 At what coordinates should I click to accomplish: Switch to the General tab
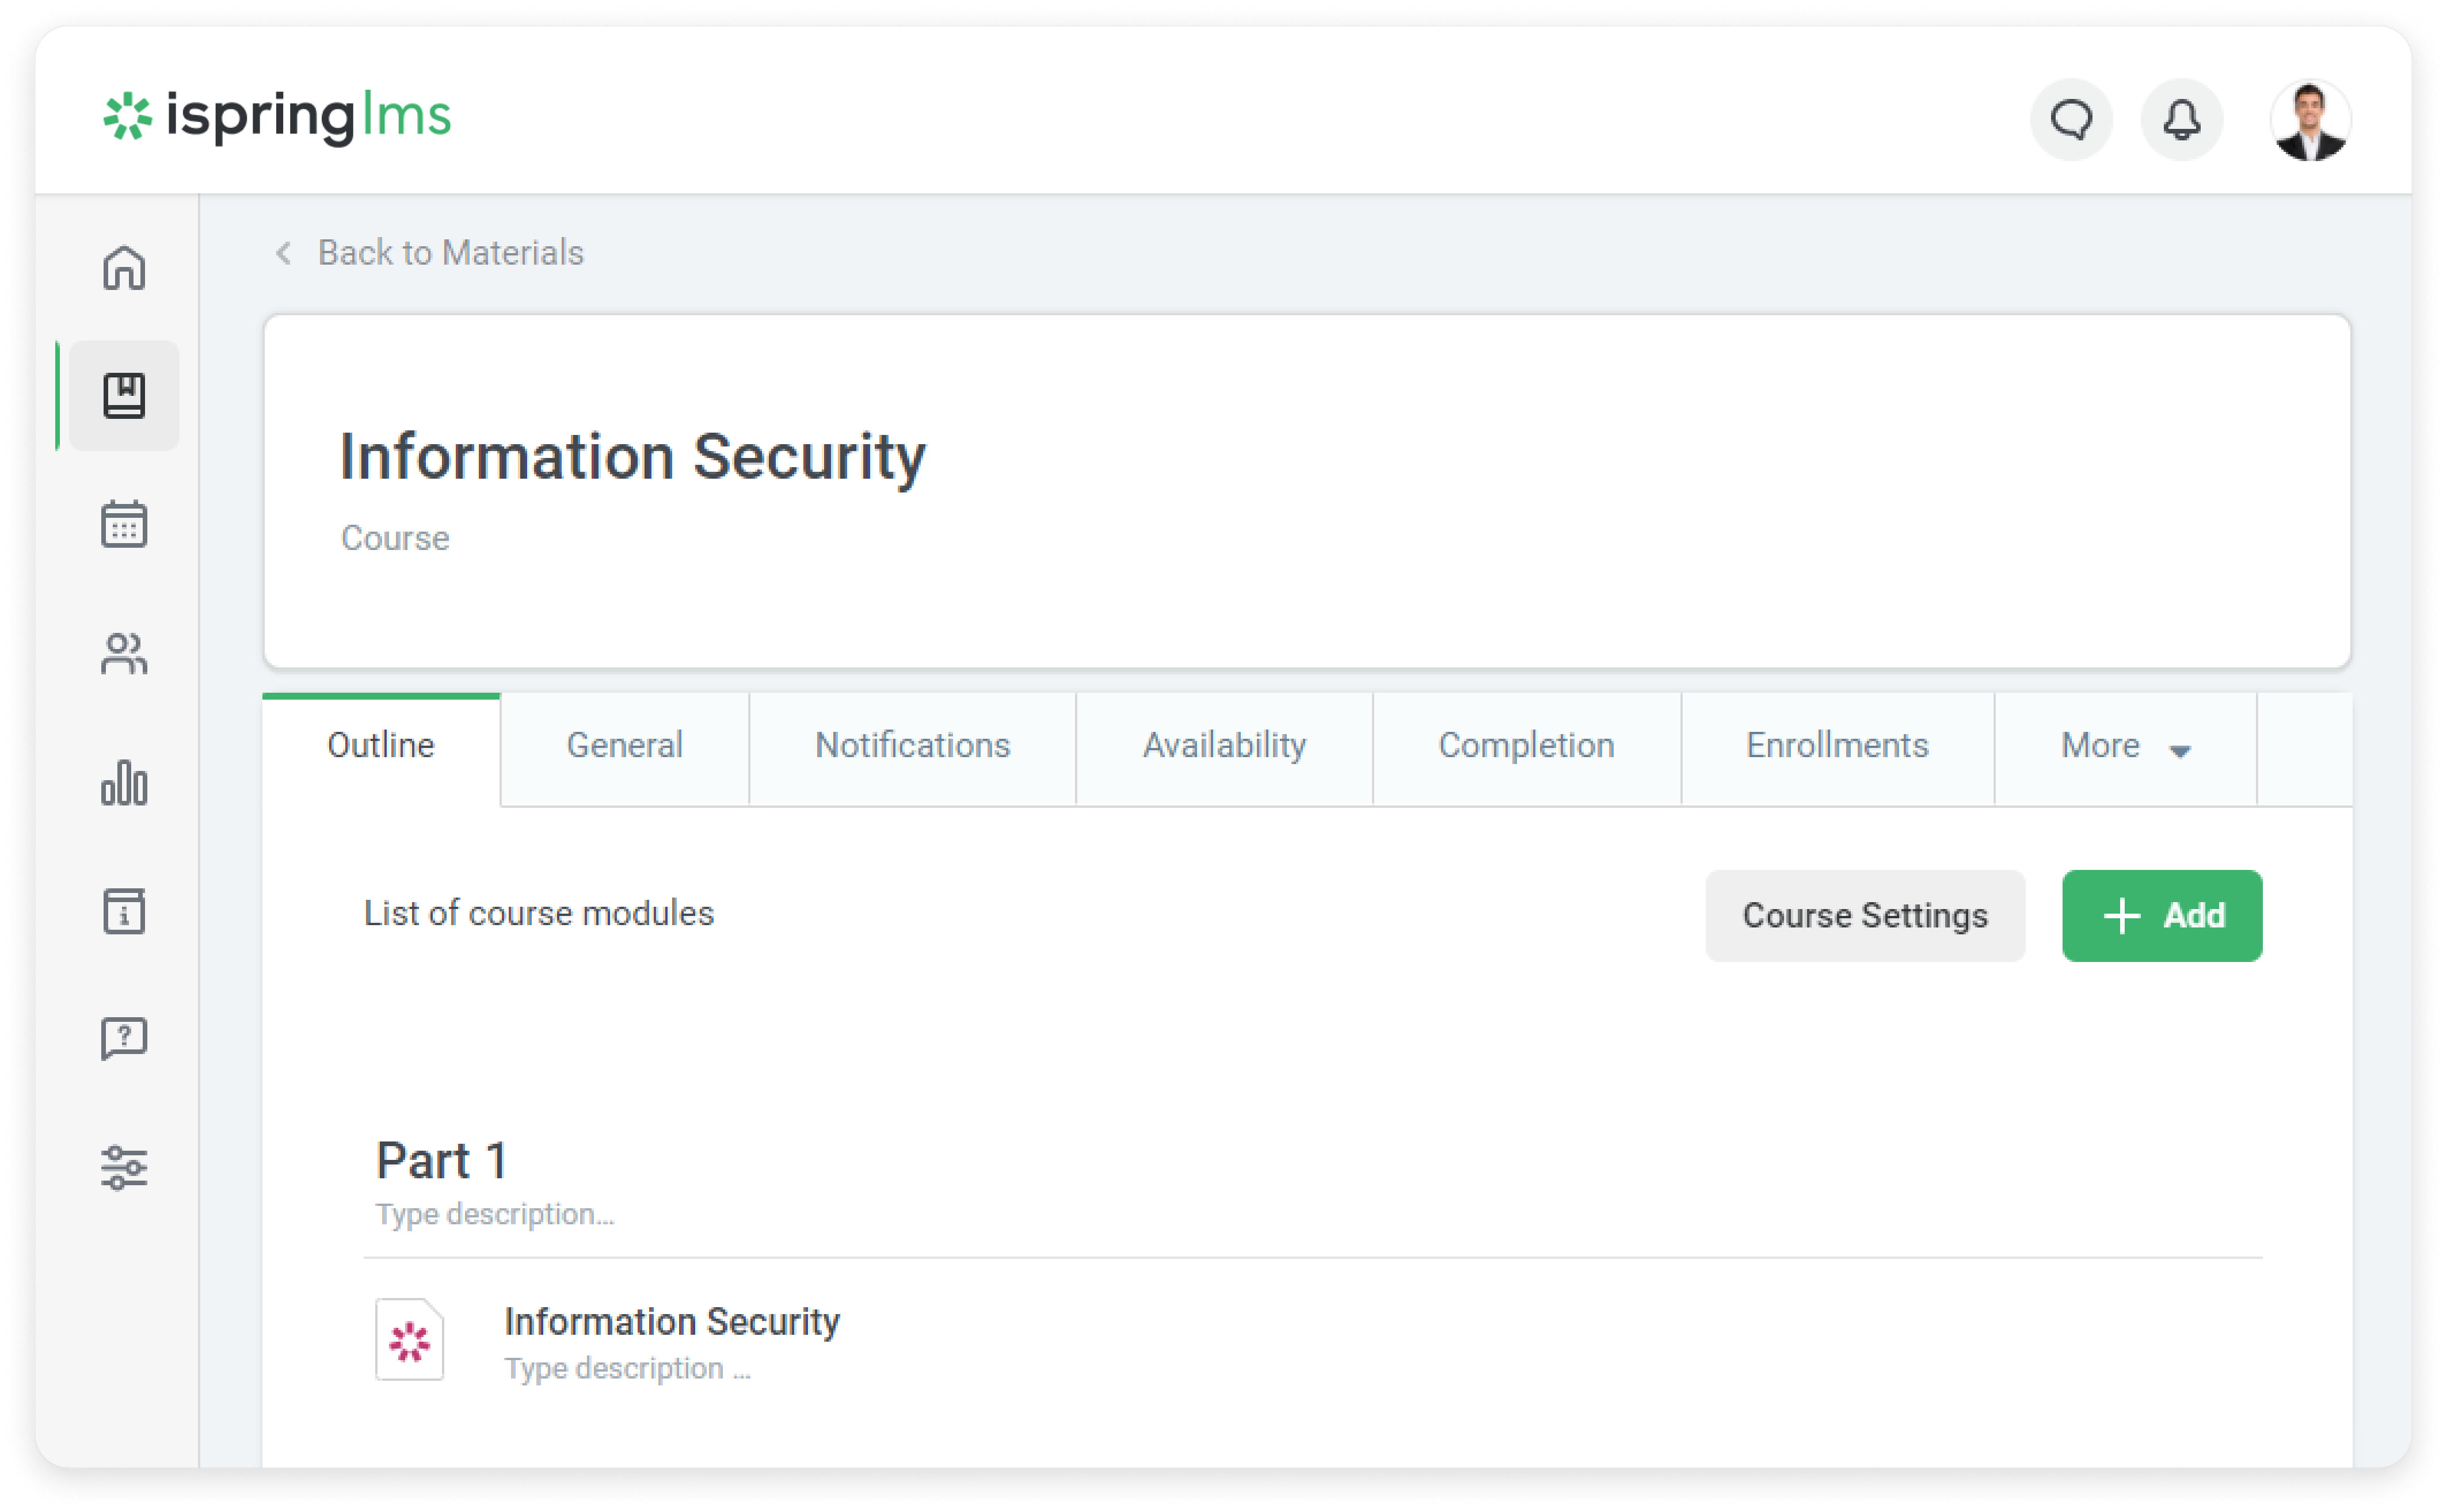tap(624, 746)
